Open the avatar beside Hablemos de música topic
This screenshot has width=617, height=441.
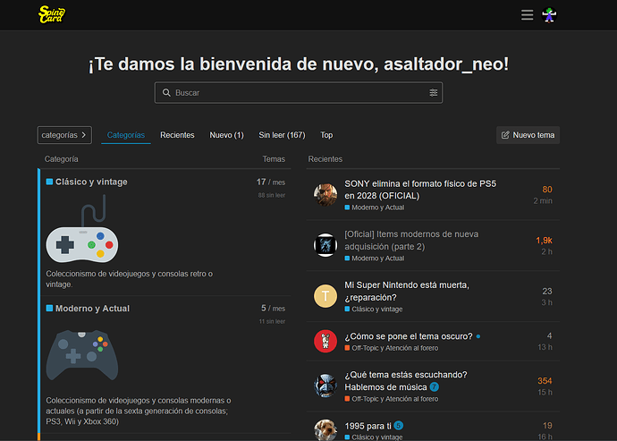pos(325,386)
